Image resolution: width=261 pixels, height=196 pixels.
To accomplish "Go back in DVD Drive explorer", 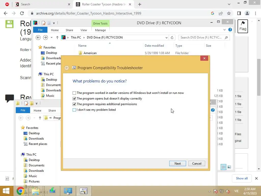I will point(38,38).
